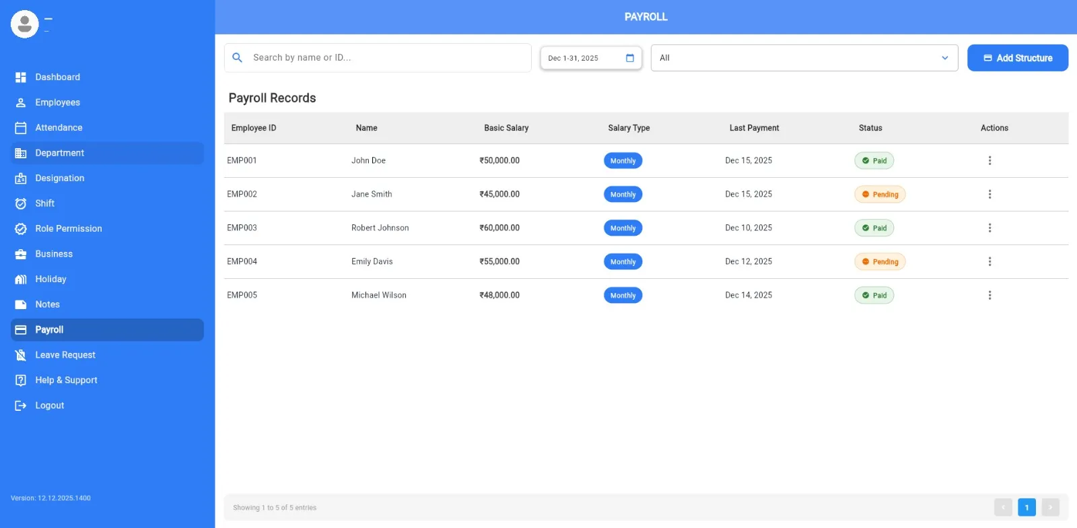Click the user avatar at top left
This screenshot has width=1077, height=528.
pos(25,24)
